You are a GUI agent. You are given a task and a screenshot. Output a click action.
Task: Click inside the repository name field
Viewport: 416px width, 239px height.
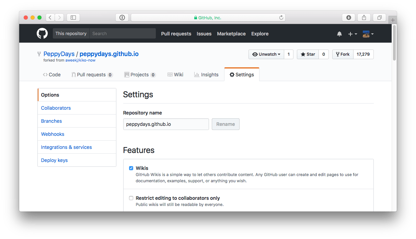pos(166,124)
